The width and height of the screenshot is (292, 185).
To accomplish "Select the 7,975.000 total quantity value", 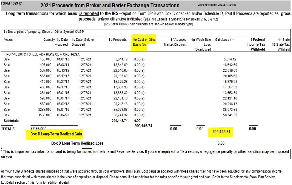I will [x=38, y=129].
